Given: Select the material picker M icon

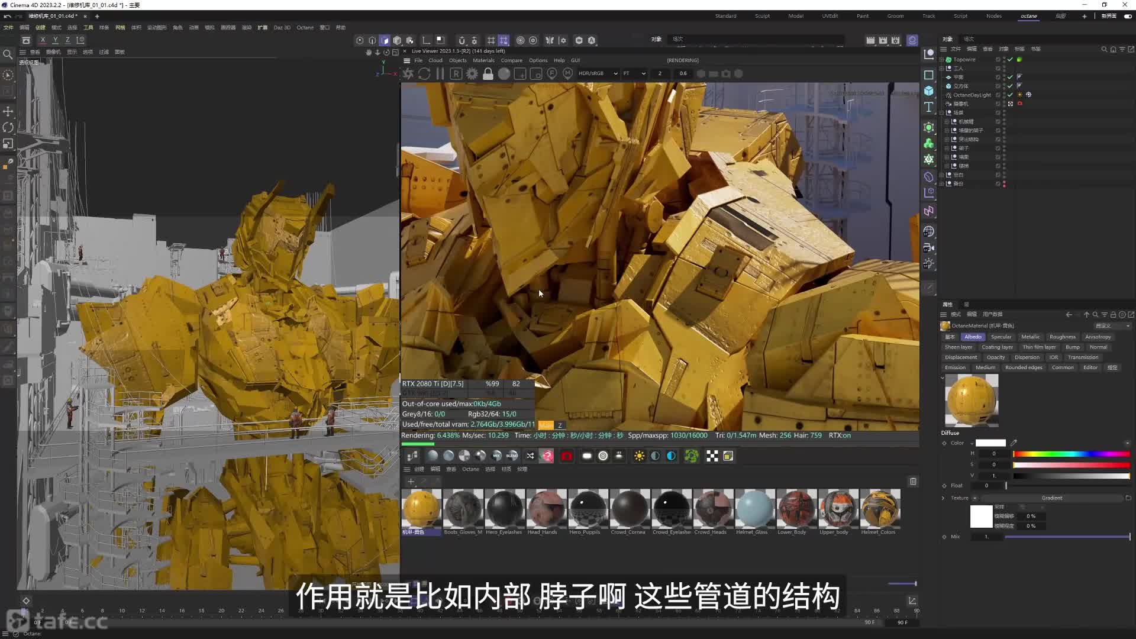Looking at the screenshot, I should 568,74.
